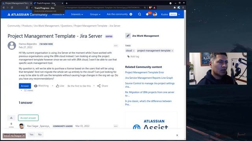Open a new browser tab
The height and width of the screenshot is (141, 252).
coord(67,3)
